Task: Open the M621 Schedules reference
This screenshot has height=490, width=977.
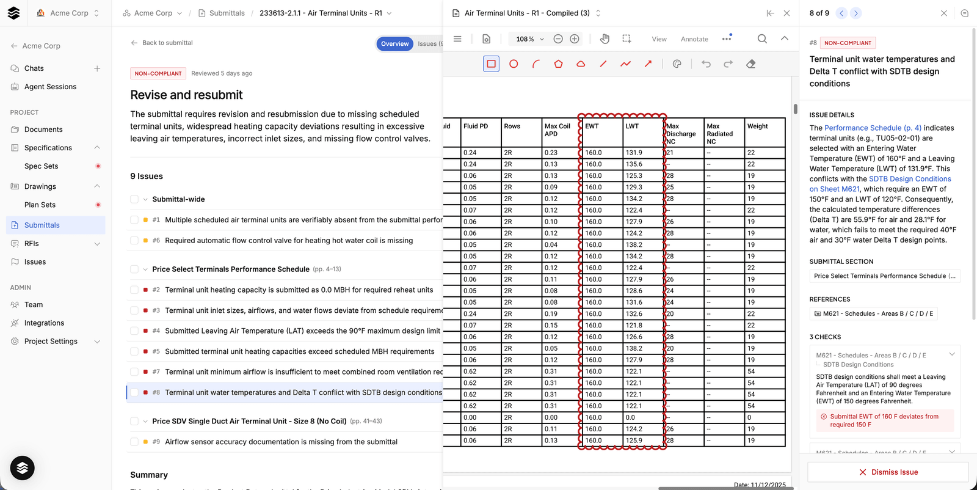Action: [x=873, y=313]
